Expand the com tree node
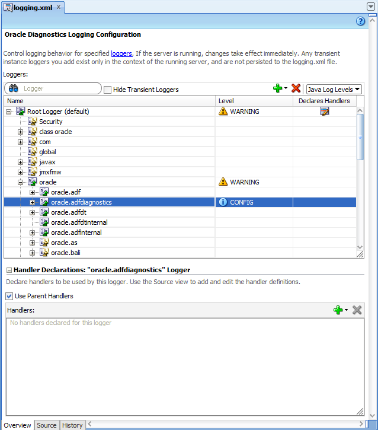Viewport: 378px width, 430px height. pos(20,142)
